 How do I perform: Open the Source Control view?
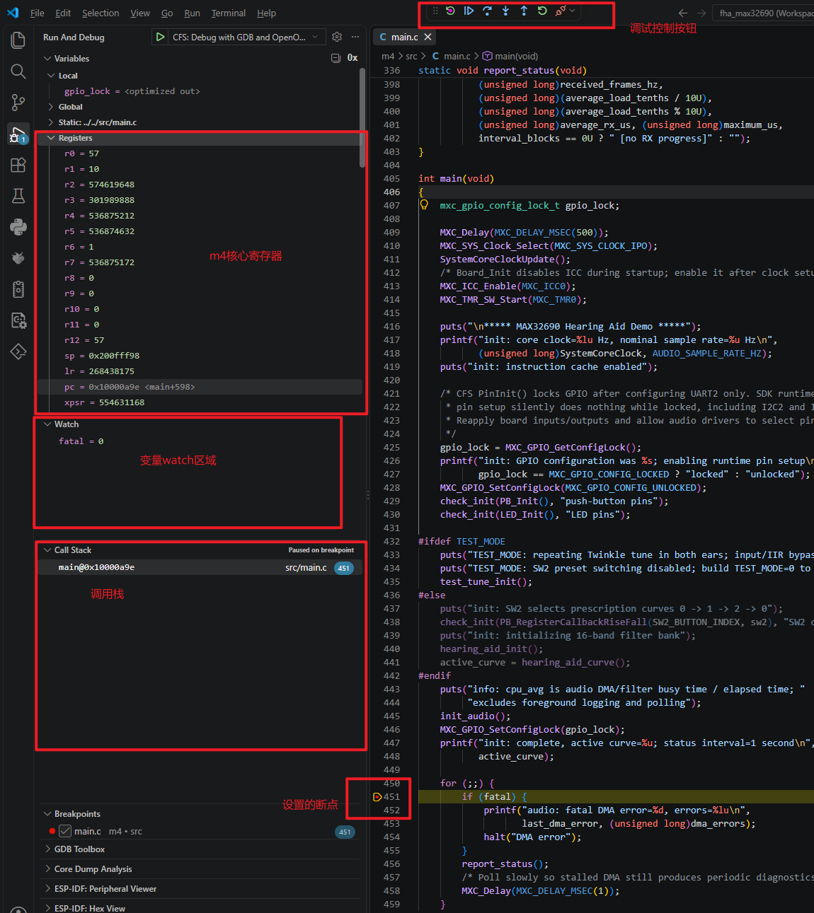(x=18, y=103)
